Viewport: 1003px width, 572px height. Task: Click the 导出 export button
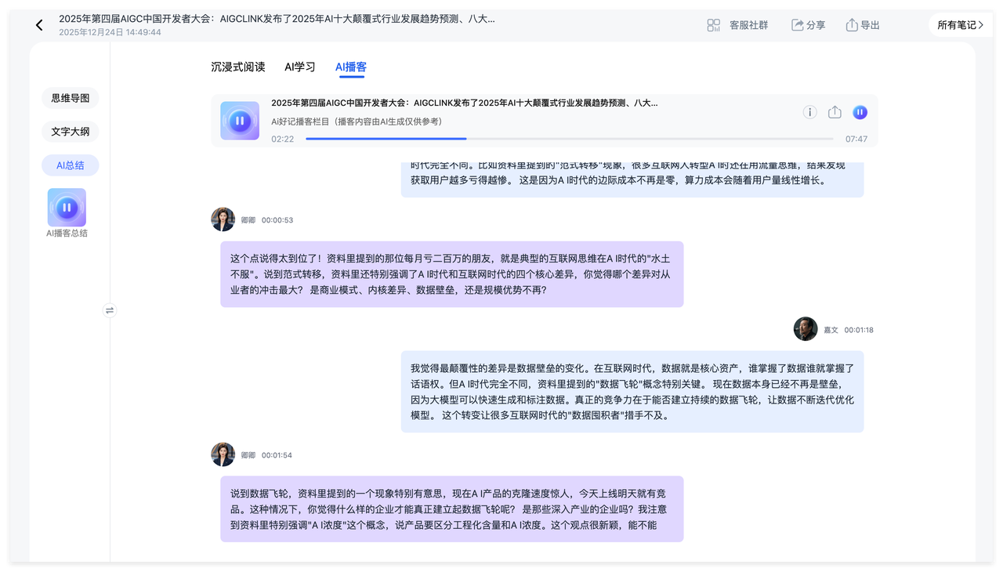click(862, 25)
